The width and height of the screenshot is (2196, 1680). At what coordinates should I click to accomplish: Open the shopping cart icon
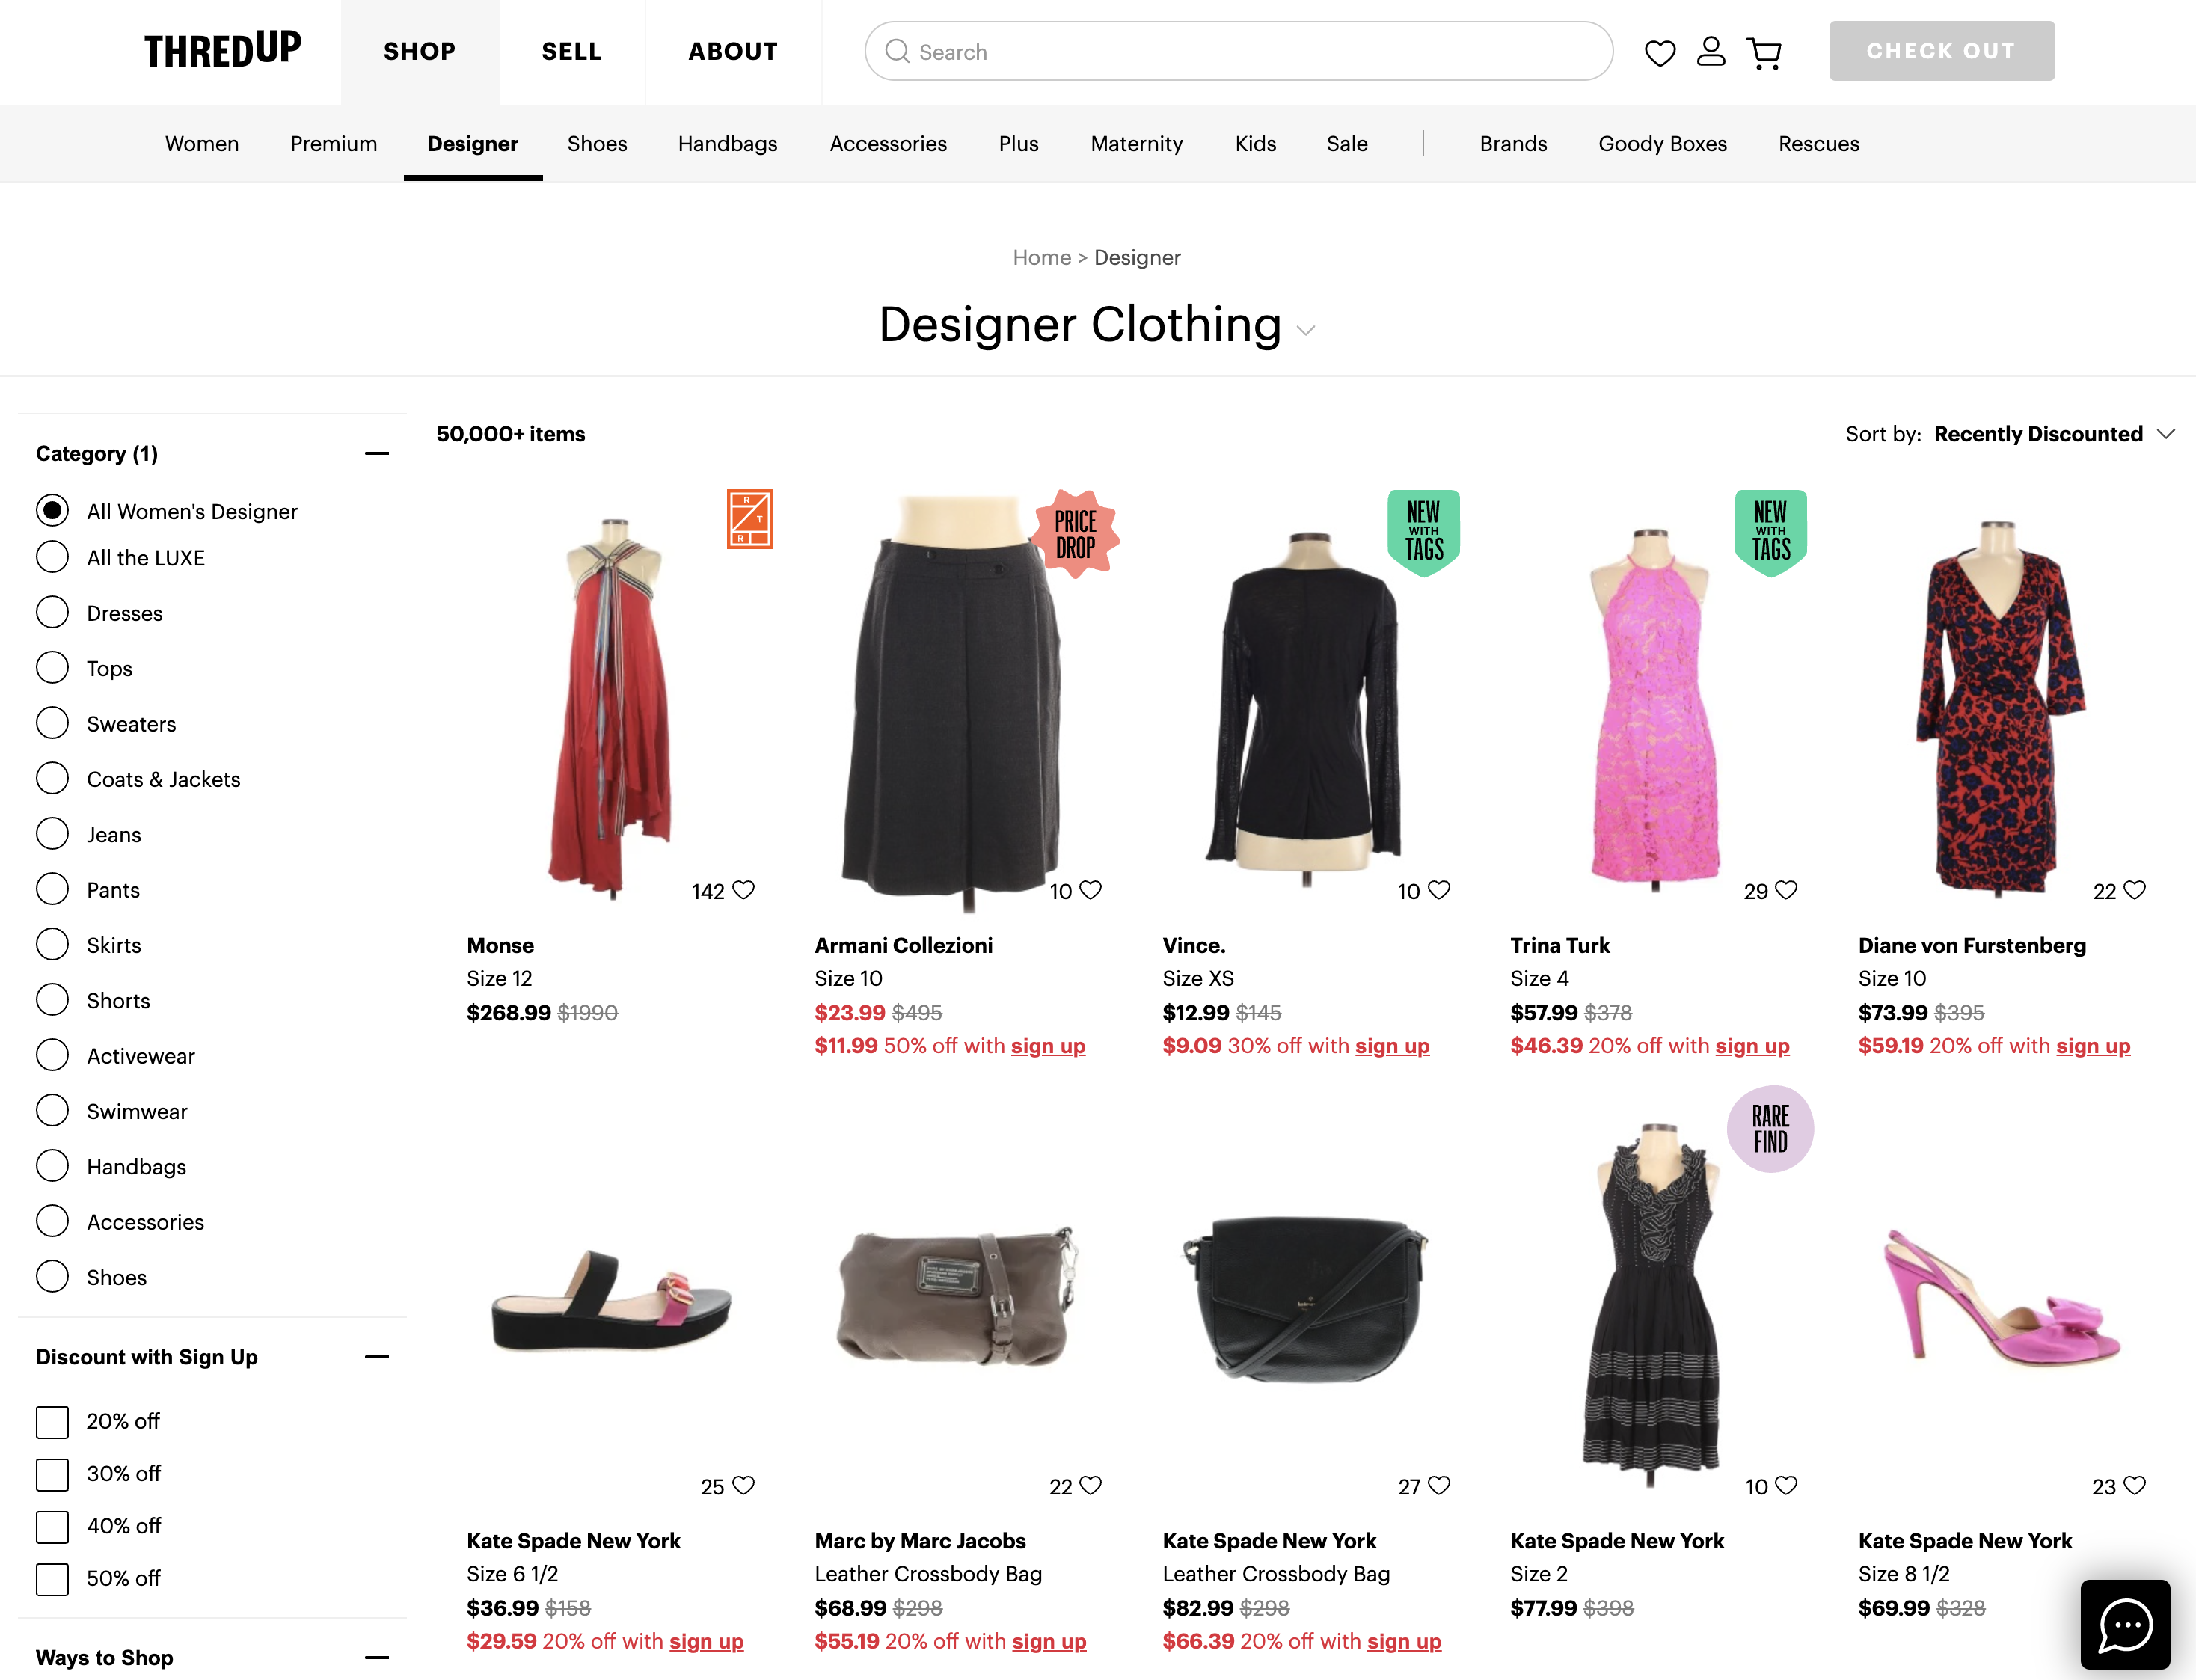pyautogui.click(x=1764, y=52)
